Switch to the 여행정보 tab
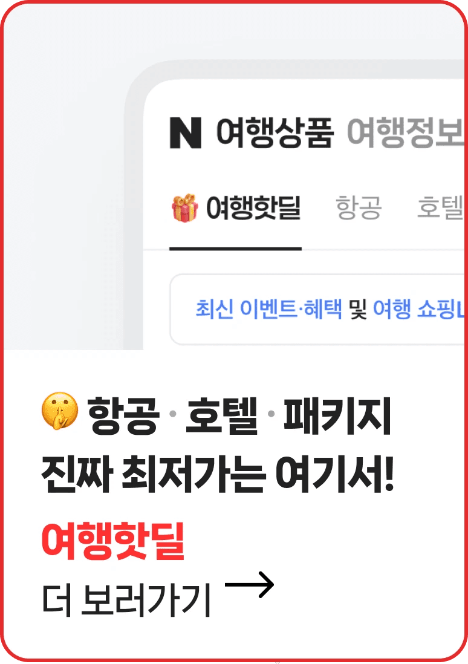This screenshot has height=664, width=468. click(x=405, y=133)
